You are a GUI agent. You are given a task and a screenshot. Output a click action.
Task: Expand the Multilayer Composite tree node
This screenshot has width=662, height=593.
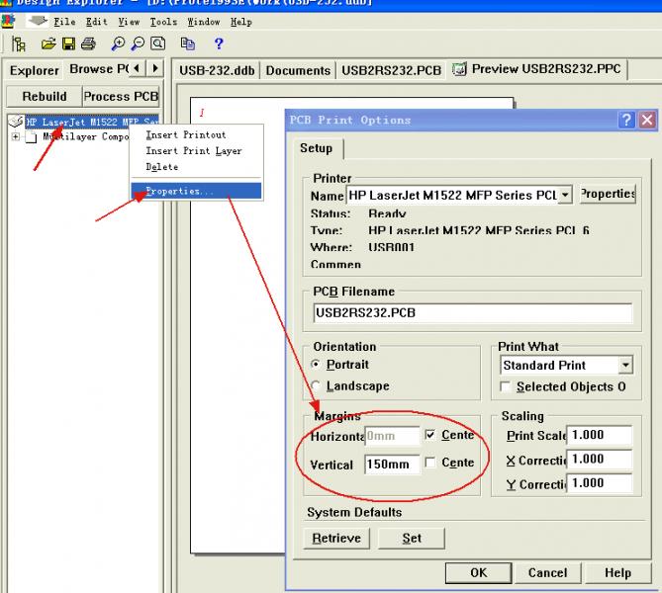pos(15,136)
